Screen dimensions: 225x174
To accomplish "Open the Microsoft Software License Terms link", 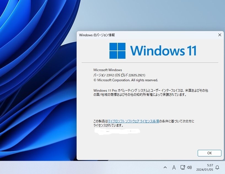I will [x=134, y=120].
